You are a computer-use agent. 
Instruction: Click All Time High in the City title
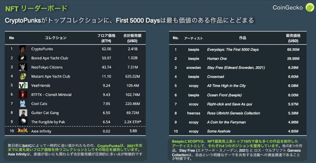pos(226,86)
